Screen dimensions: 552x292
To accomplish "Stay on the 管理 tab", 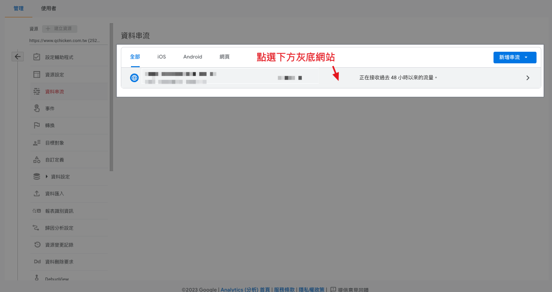I will [x=18, y=8].
